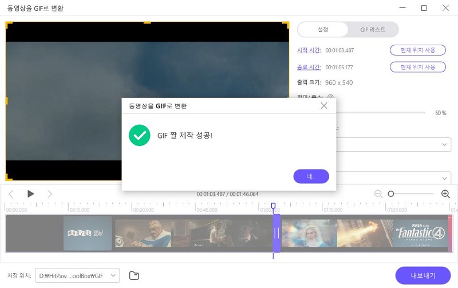This screenshot has width=458, height=288.
Task: Select the top-left crop corner handle
Action: click(x=9, y=25)
